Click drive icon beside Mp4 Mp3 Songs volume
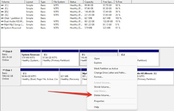The height and width of the screenshot is (111, 174). pos(2,24)
